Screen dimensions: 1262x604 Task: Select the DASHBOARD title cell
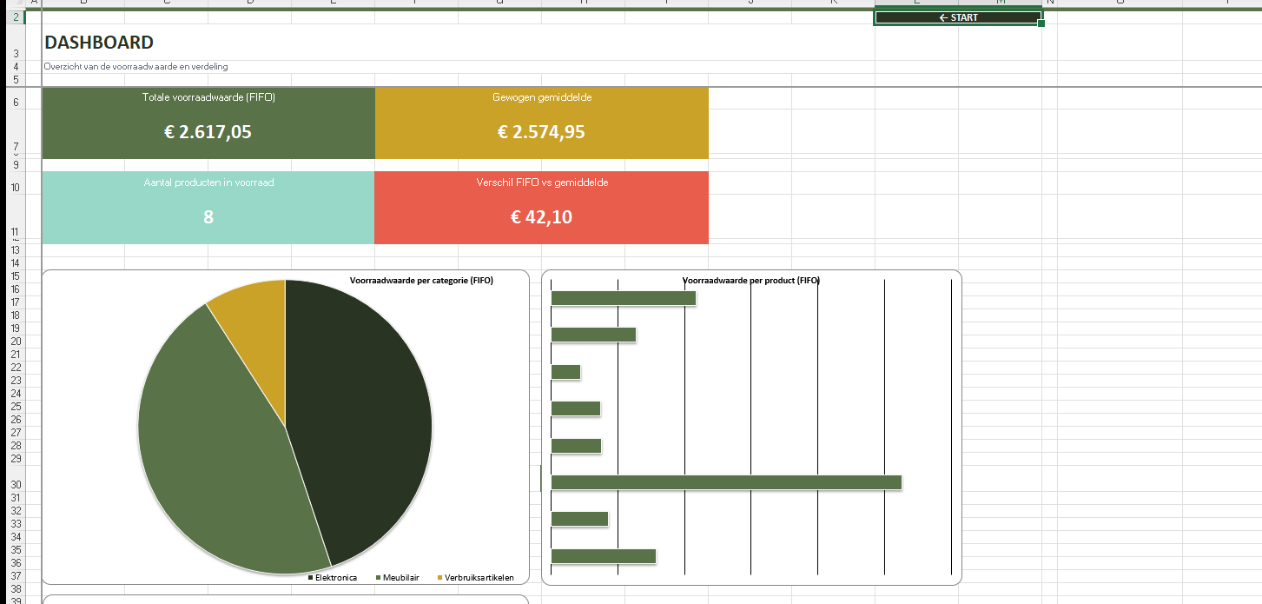pos(99,43)
